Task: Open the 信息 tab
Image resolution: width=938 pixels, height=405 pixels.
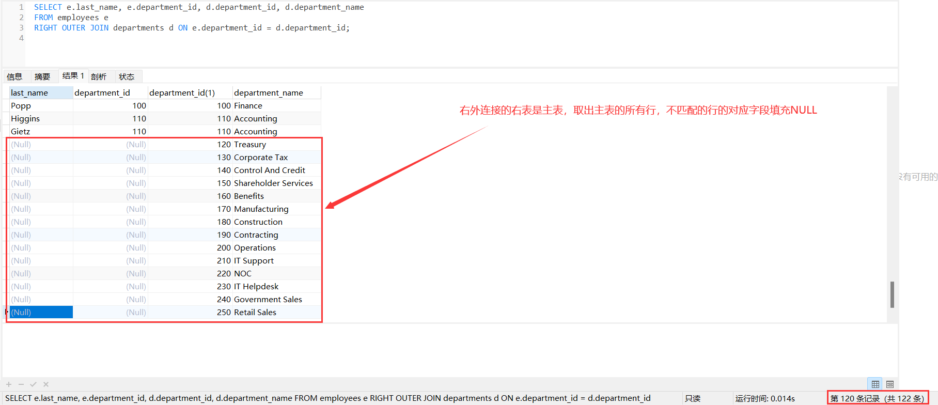Action: (15, 76)
